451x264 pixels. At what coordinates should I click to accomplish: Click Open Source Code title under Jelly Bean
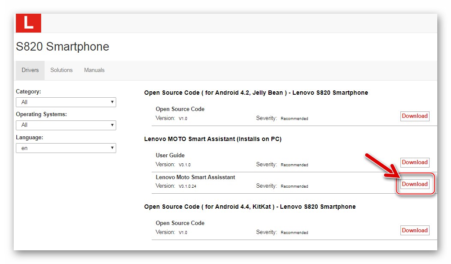180,109
